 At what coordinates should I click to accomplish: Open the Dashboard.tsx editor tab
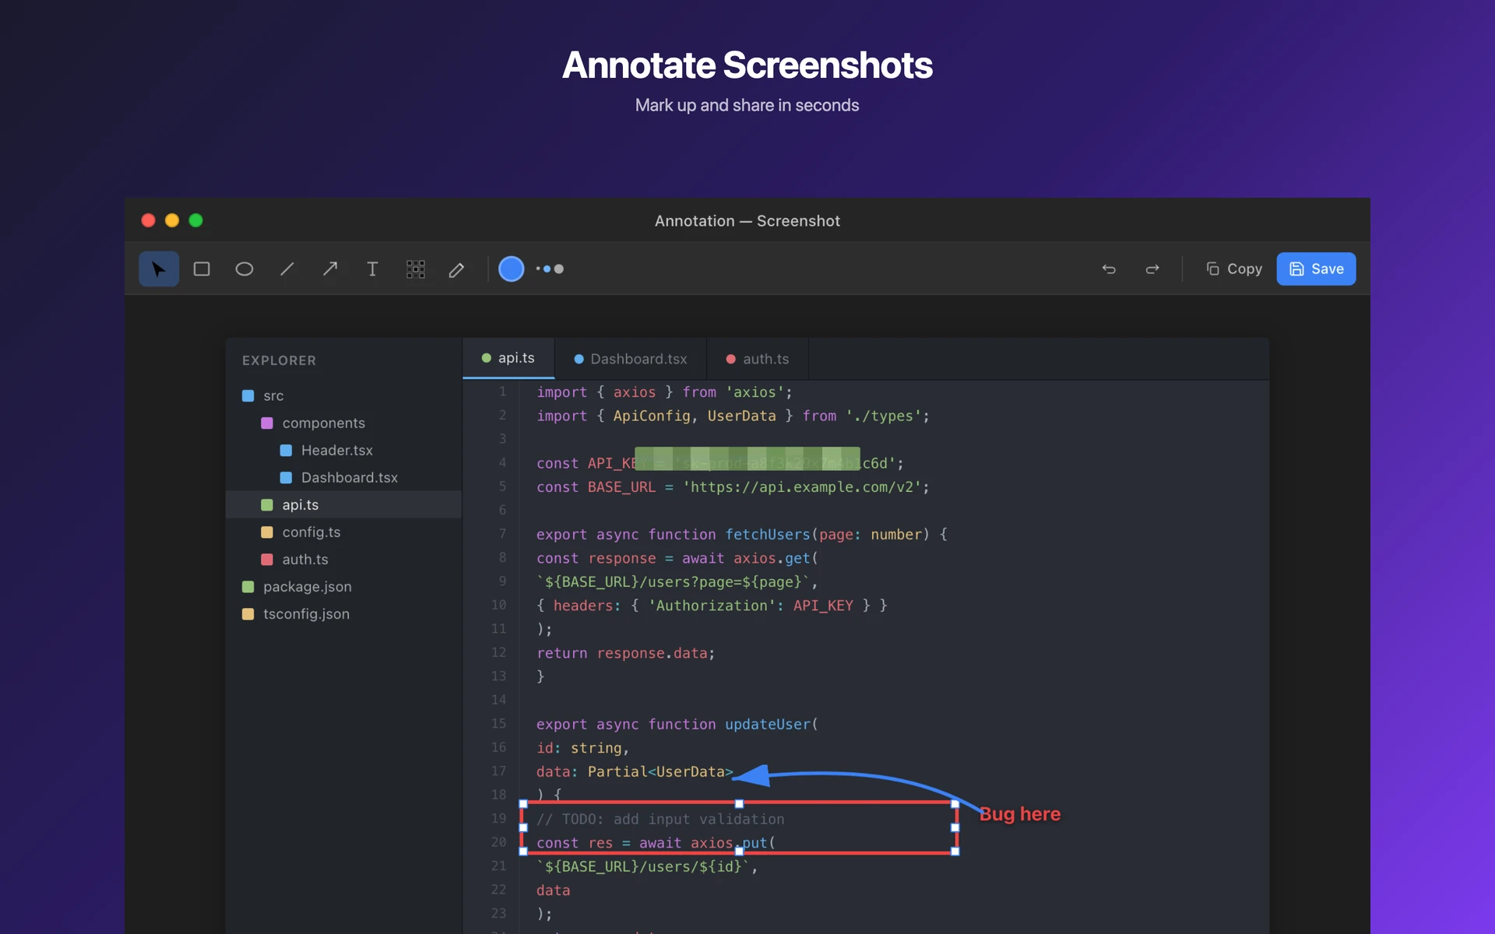[631, 359]
